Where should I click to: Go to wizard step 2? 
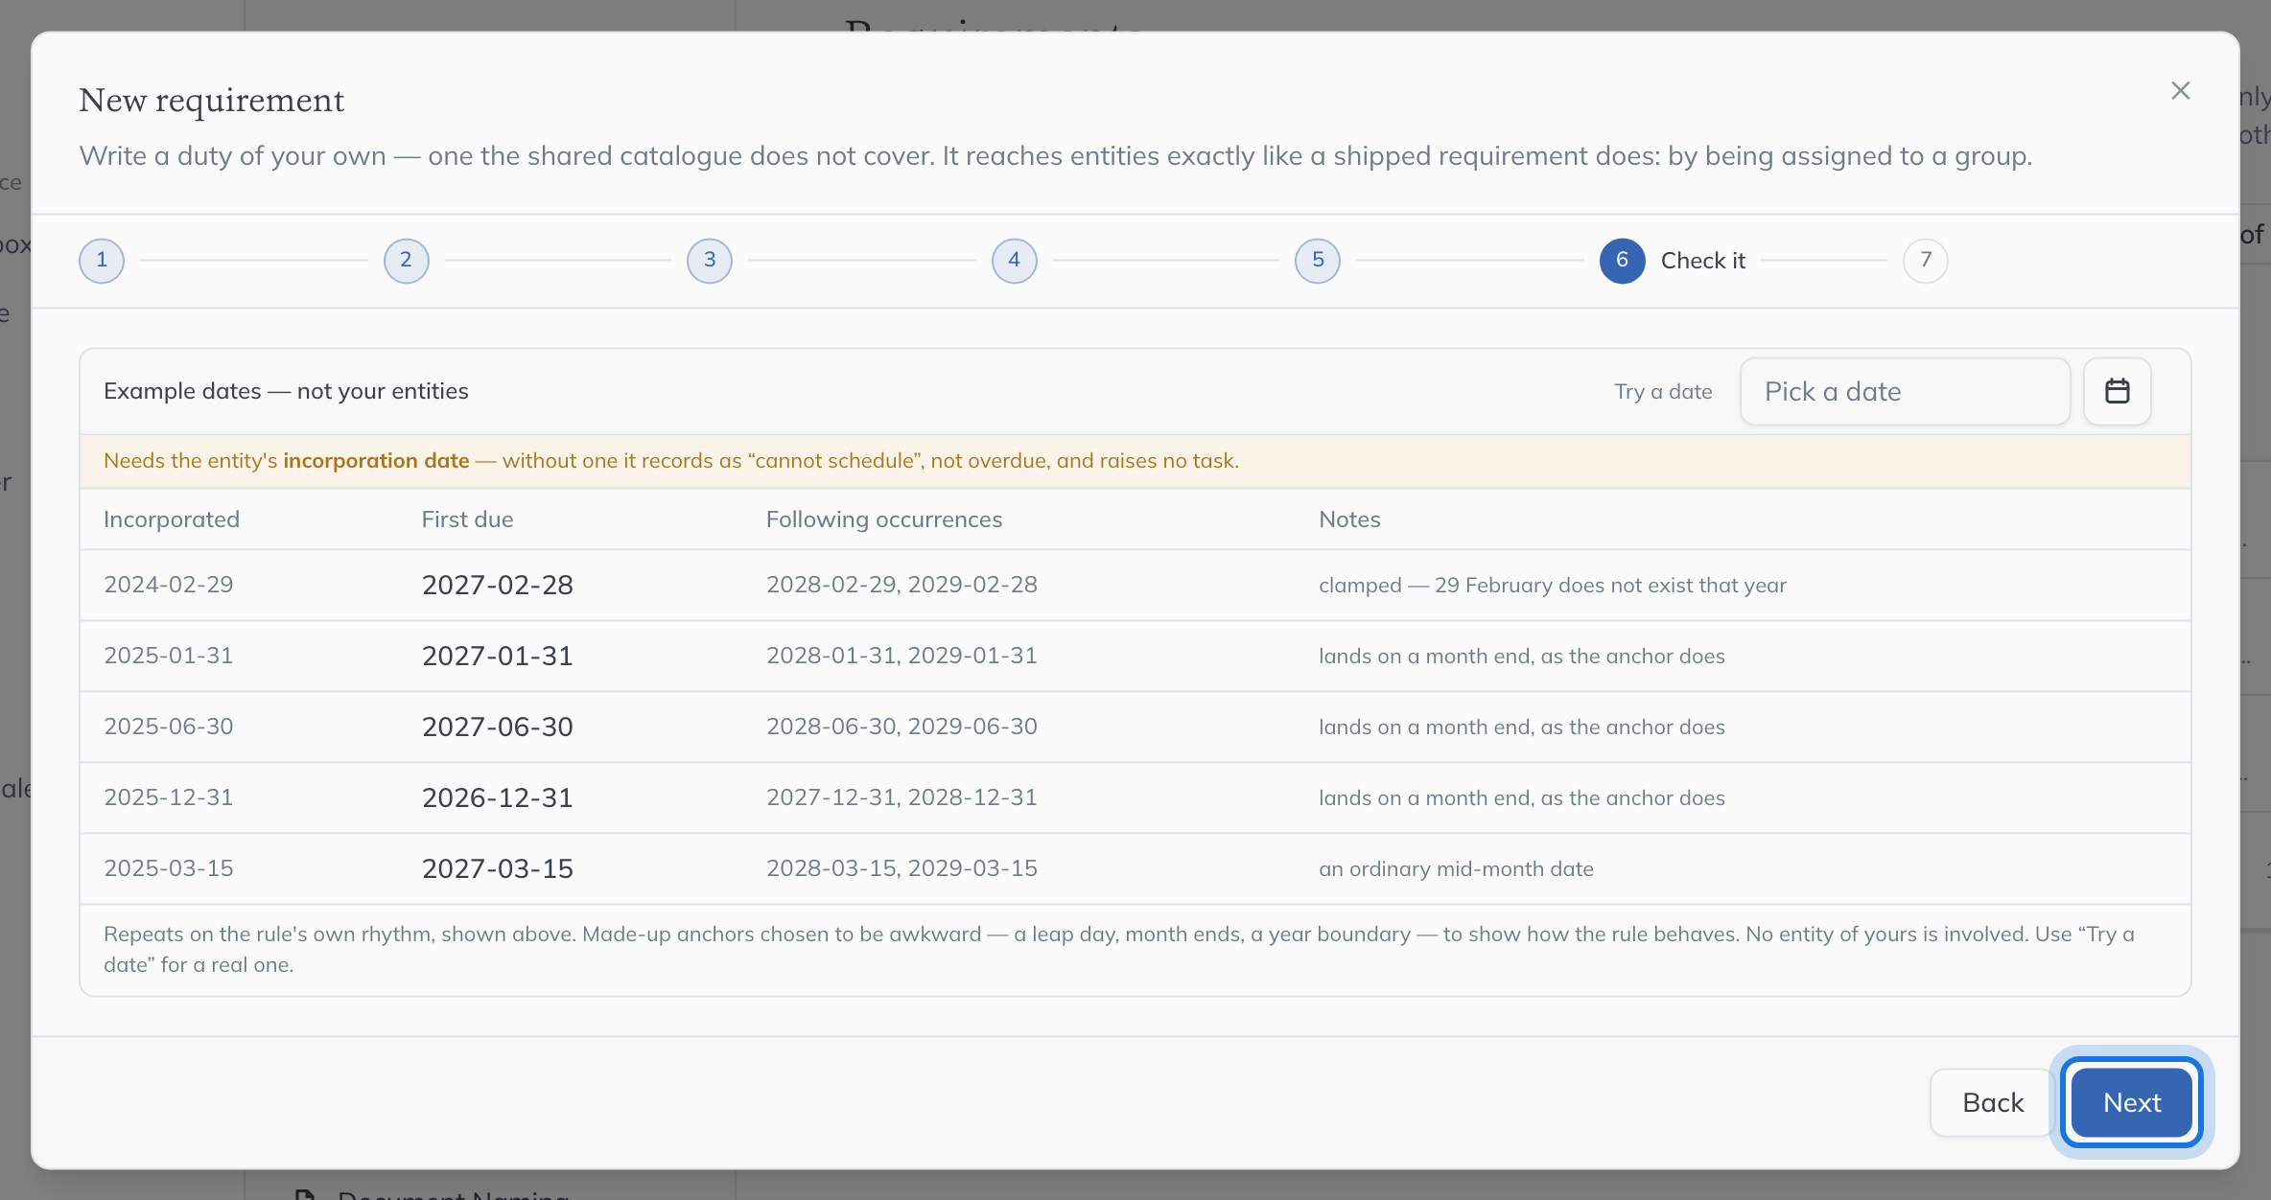406,261
